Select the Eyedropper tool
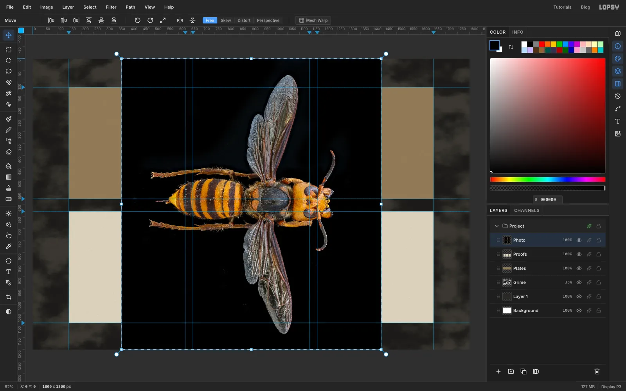Viewport: 626px width, 391px height. 9,246
